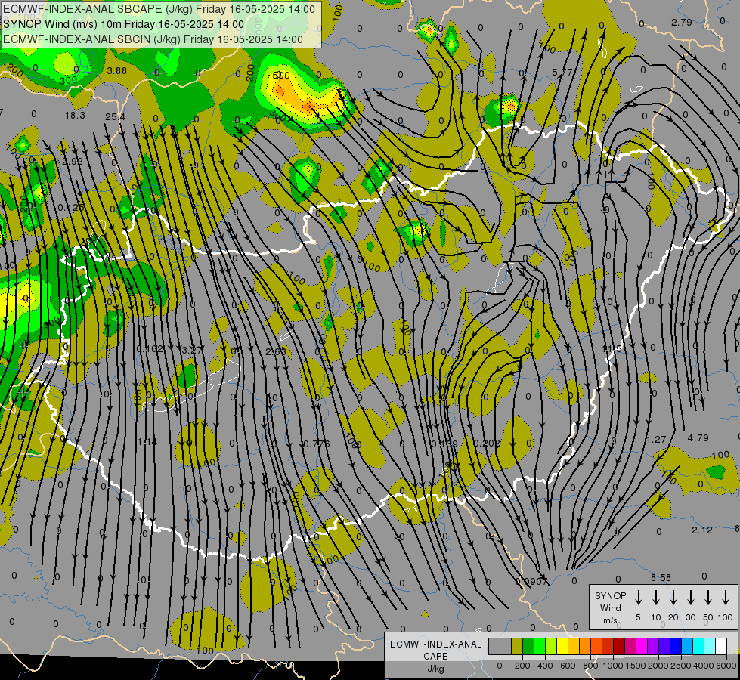Click the 'ECMWF-INDEX-ANAL' legend label
Screen dimensions: 740x680
pyautogui.click(x=436, y=644)
